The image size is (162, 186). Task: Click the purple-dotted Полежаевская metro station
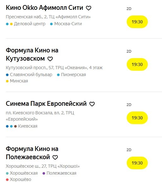click(x=61, y=173)
